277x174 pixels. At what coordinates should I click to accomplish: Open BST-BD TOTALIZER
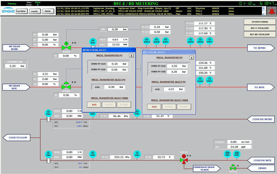pos(260,35)
